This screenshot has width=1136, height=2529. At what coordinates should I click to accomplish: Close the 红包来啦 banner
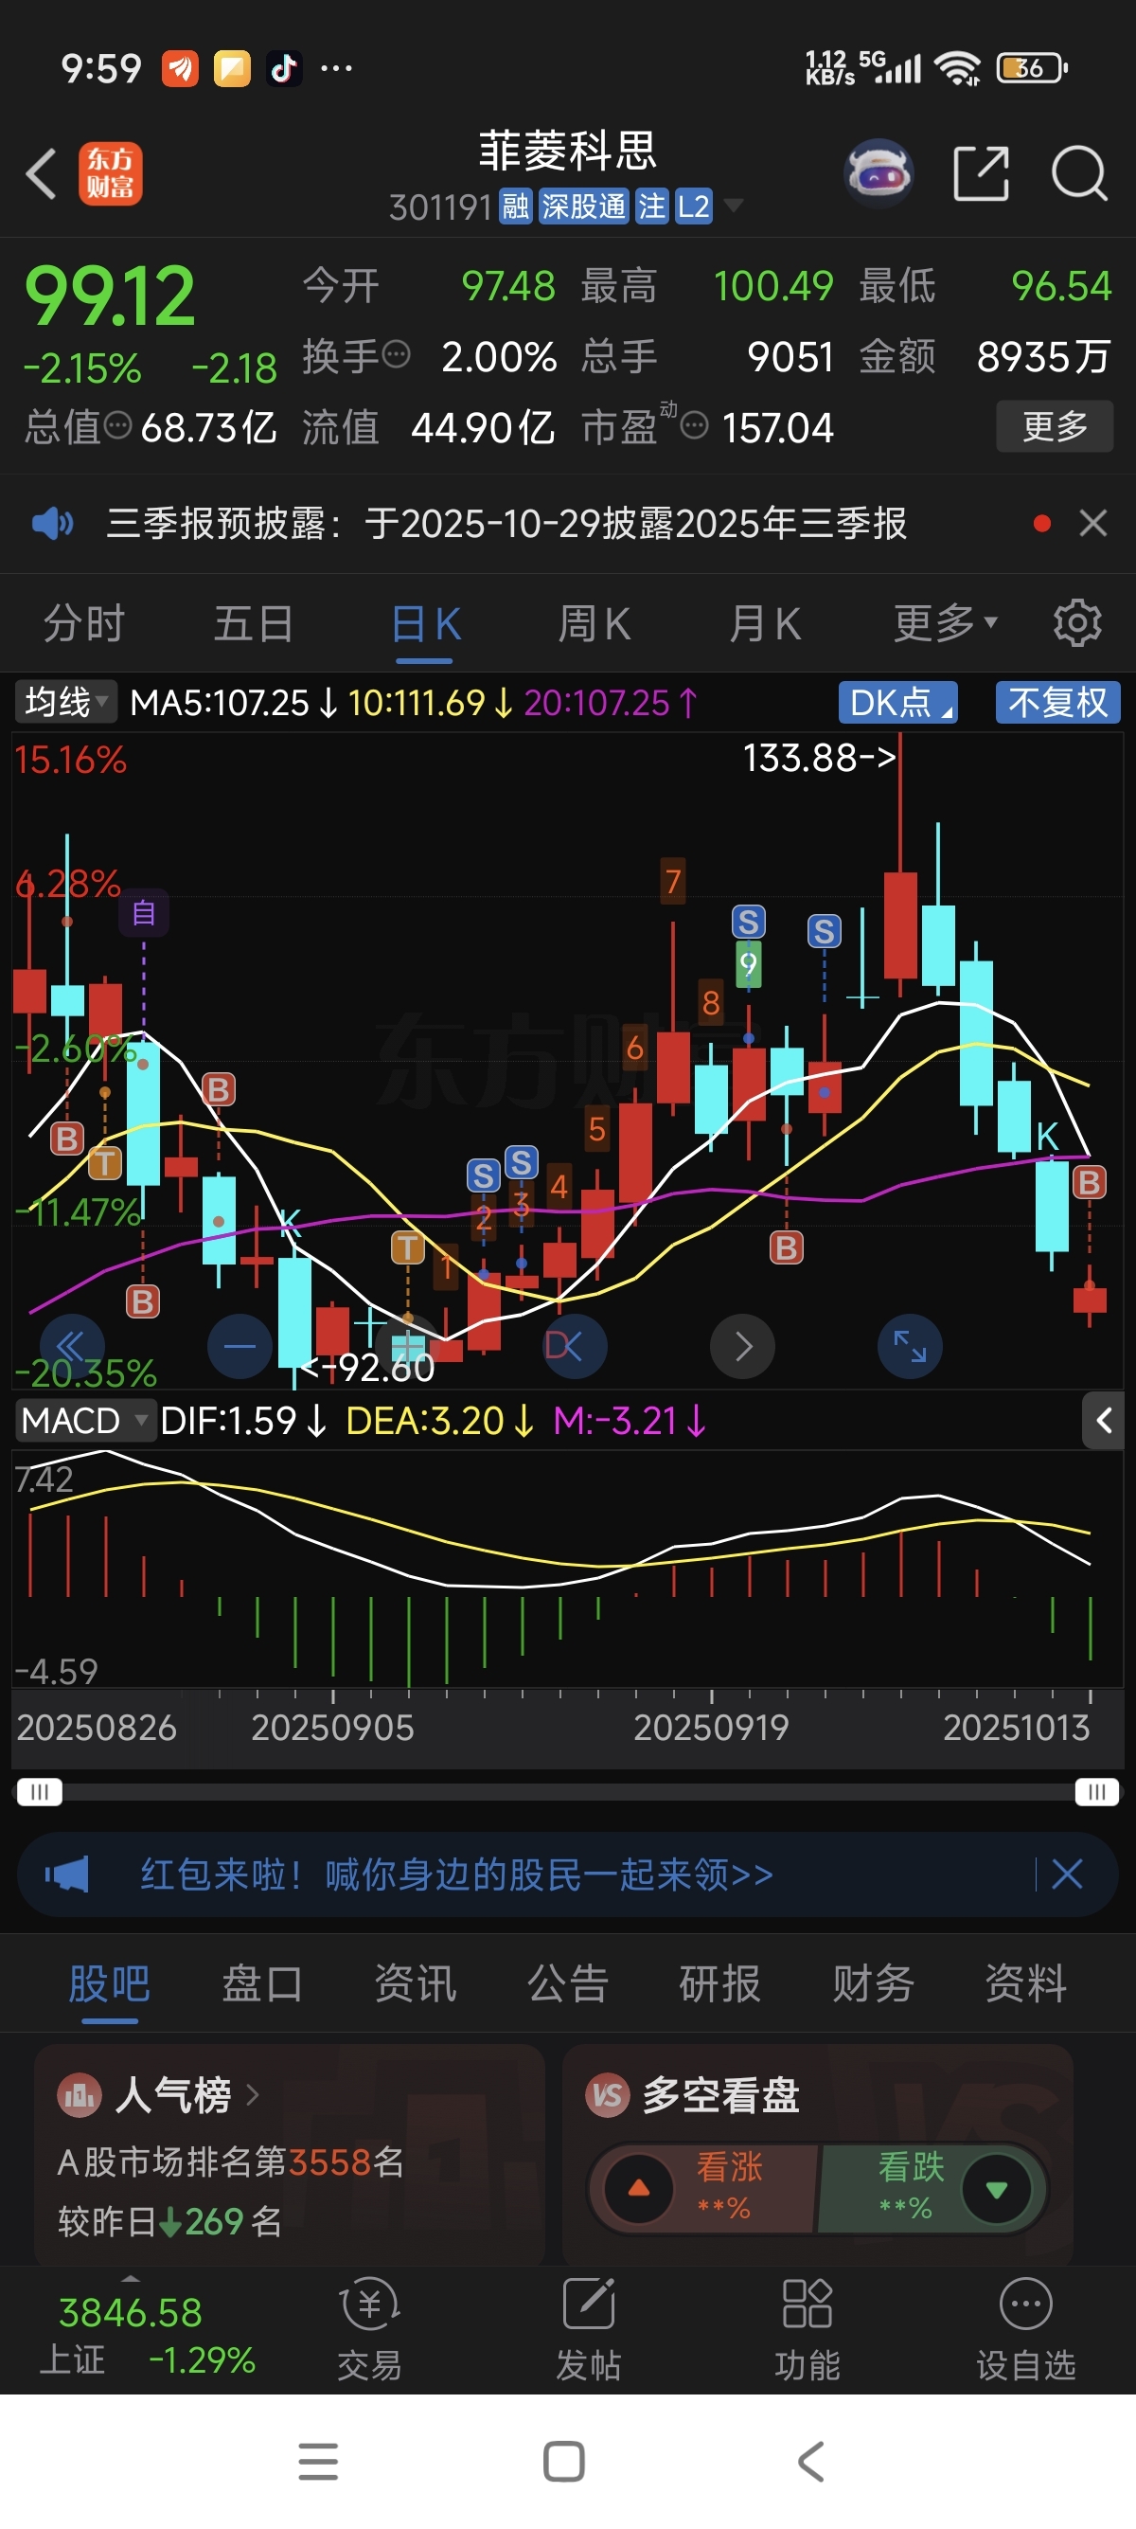pos(1067,1874)
